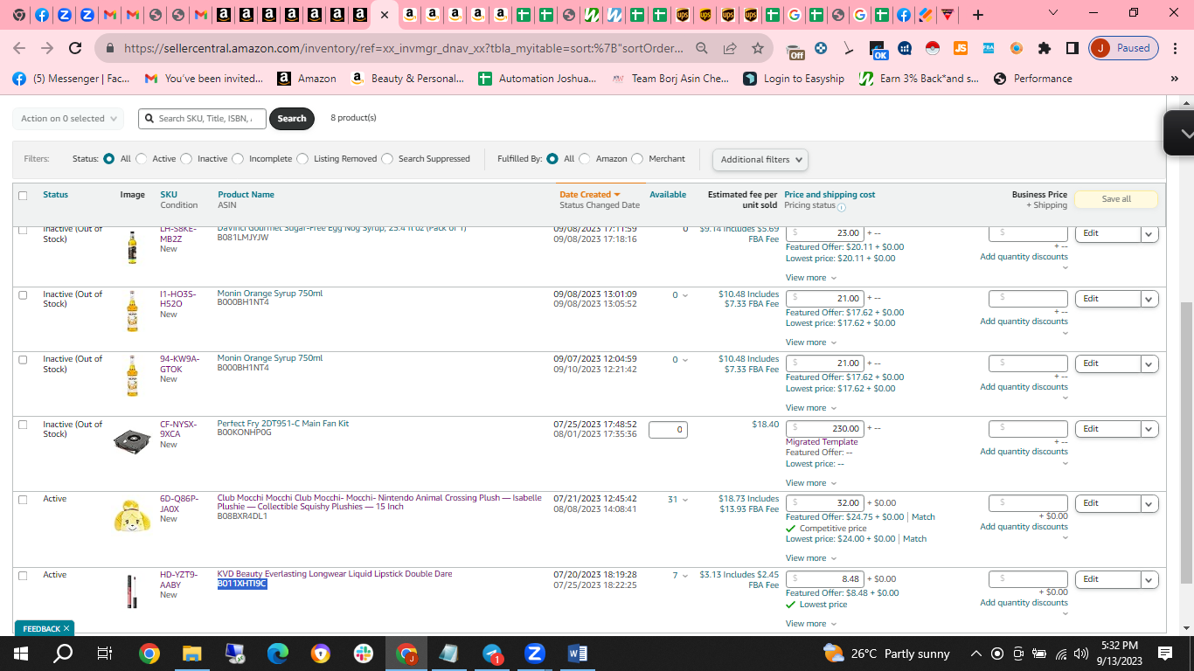This screenshot has width=1194, height=671.
Task: Reload the Seller Central page
Action: pyautogui.click(x=75, y=48)
